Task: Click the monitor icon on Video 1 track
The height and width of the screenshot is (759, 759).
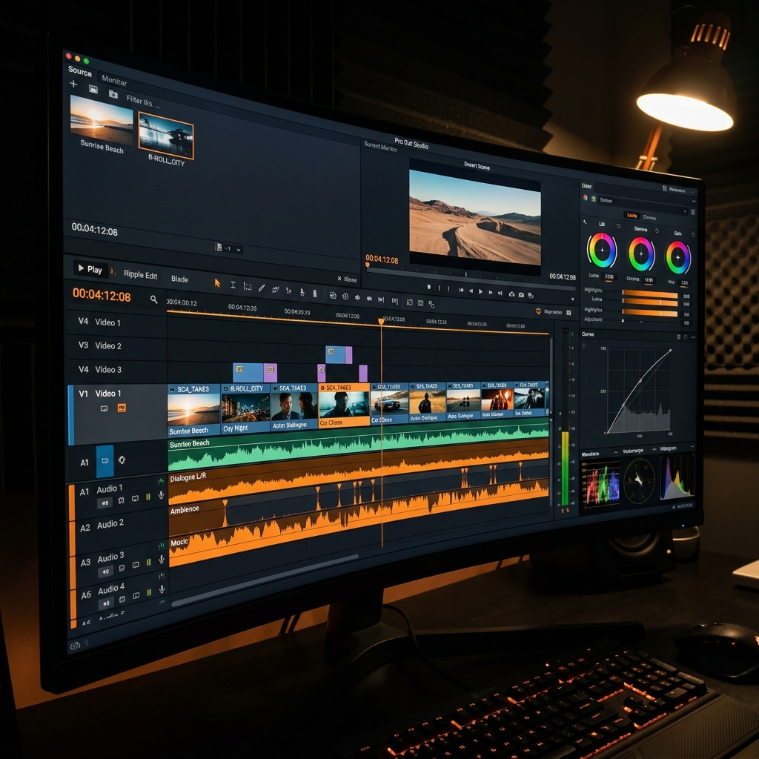Action: (x=104, y=408)
